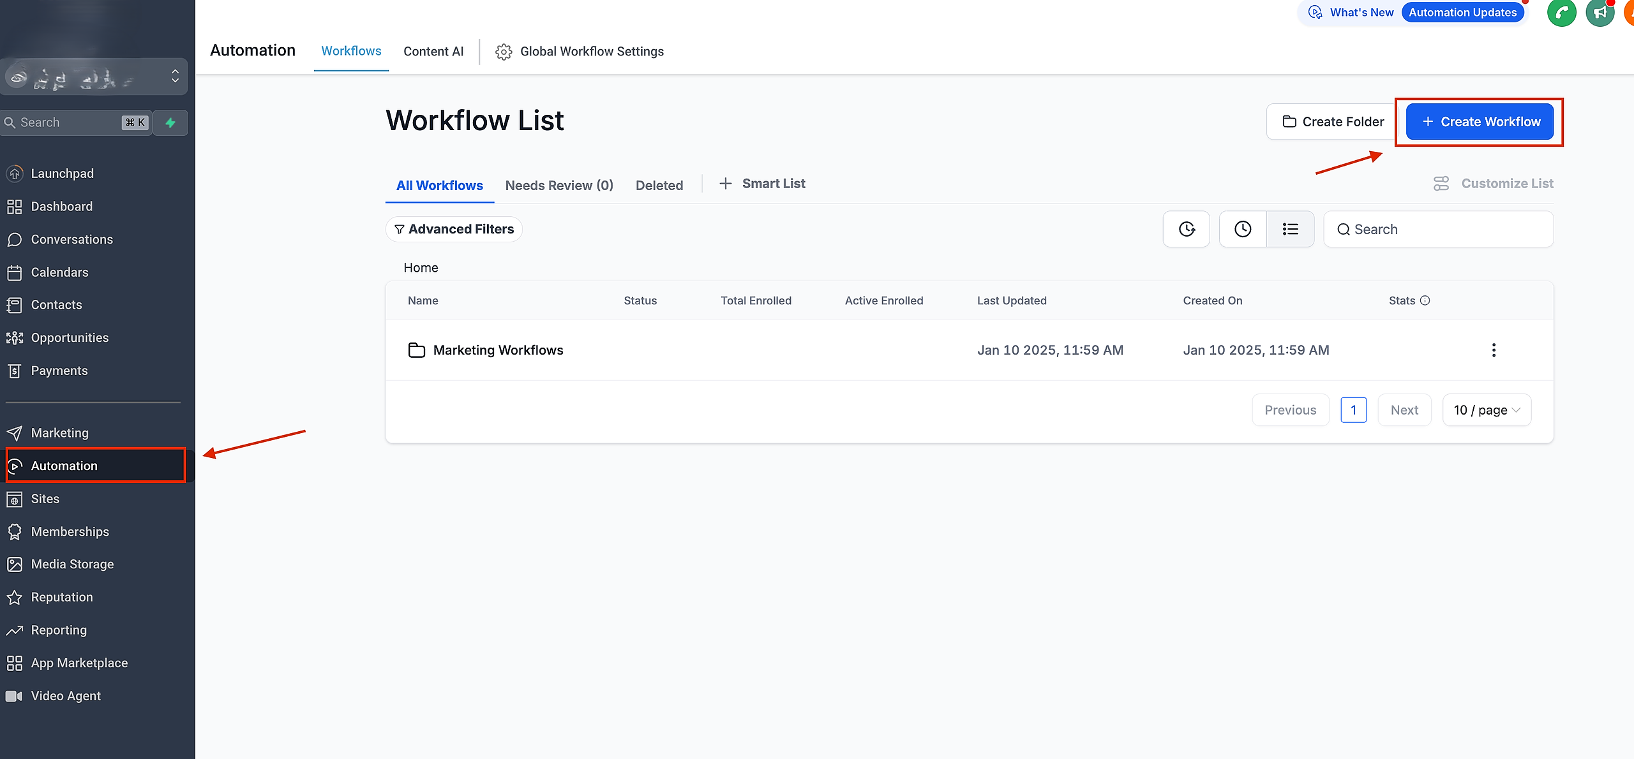Click the Status column header
The height and width of the screenshot is (759, 1634).
click(x=640, y=300)
